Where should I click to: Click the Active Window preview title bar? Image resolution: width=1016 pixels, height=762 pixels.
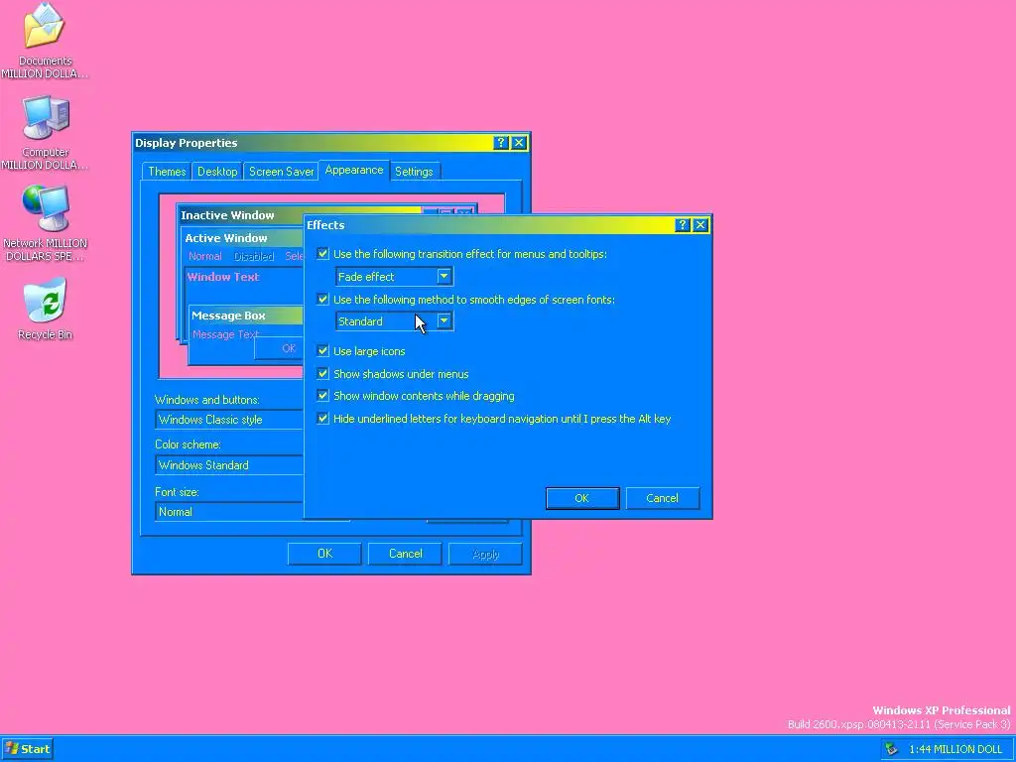point(242,238)
